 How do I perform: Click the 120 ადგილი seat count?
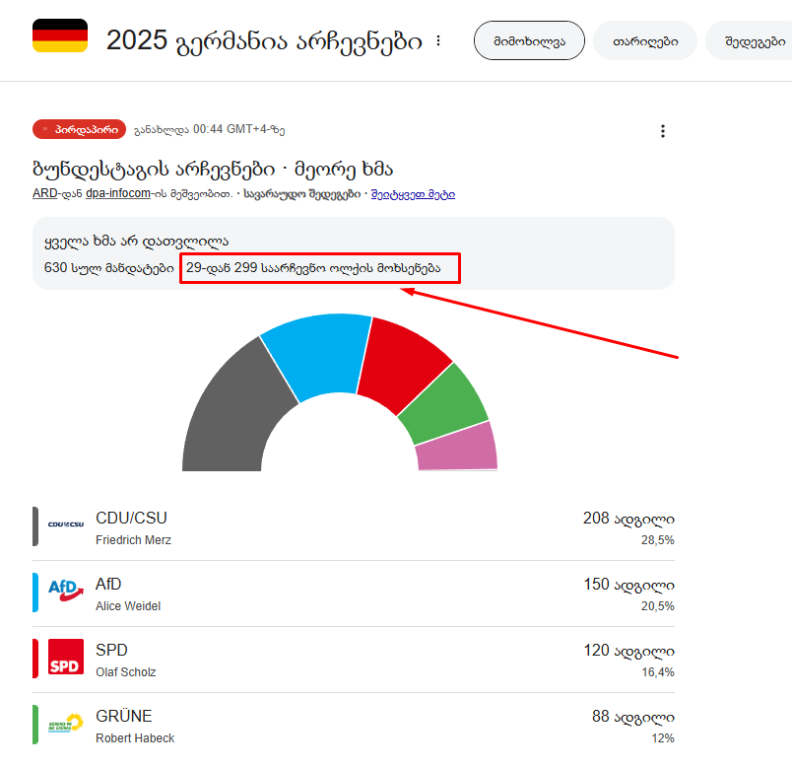629,651
